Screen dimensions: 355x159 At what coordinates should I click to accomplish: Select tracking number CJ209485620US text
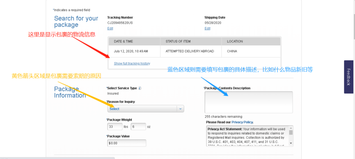(x=120, y=23)
